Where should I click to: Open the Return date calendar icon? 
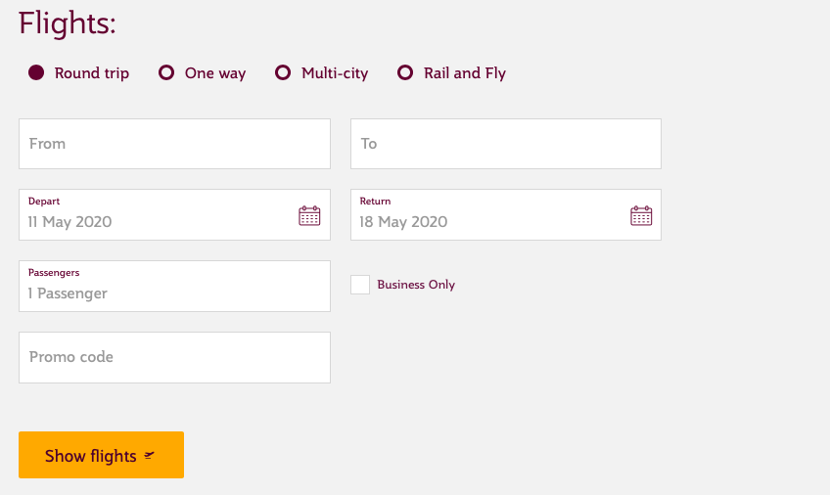pyautogui.click(x=641, y=216)
